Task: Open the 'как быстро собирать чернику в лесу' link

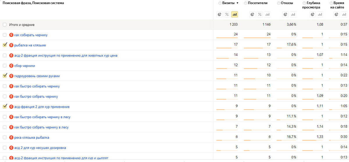Action: pyautogui.click(x=42, y=117)
